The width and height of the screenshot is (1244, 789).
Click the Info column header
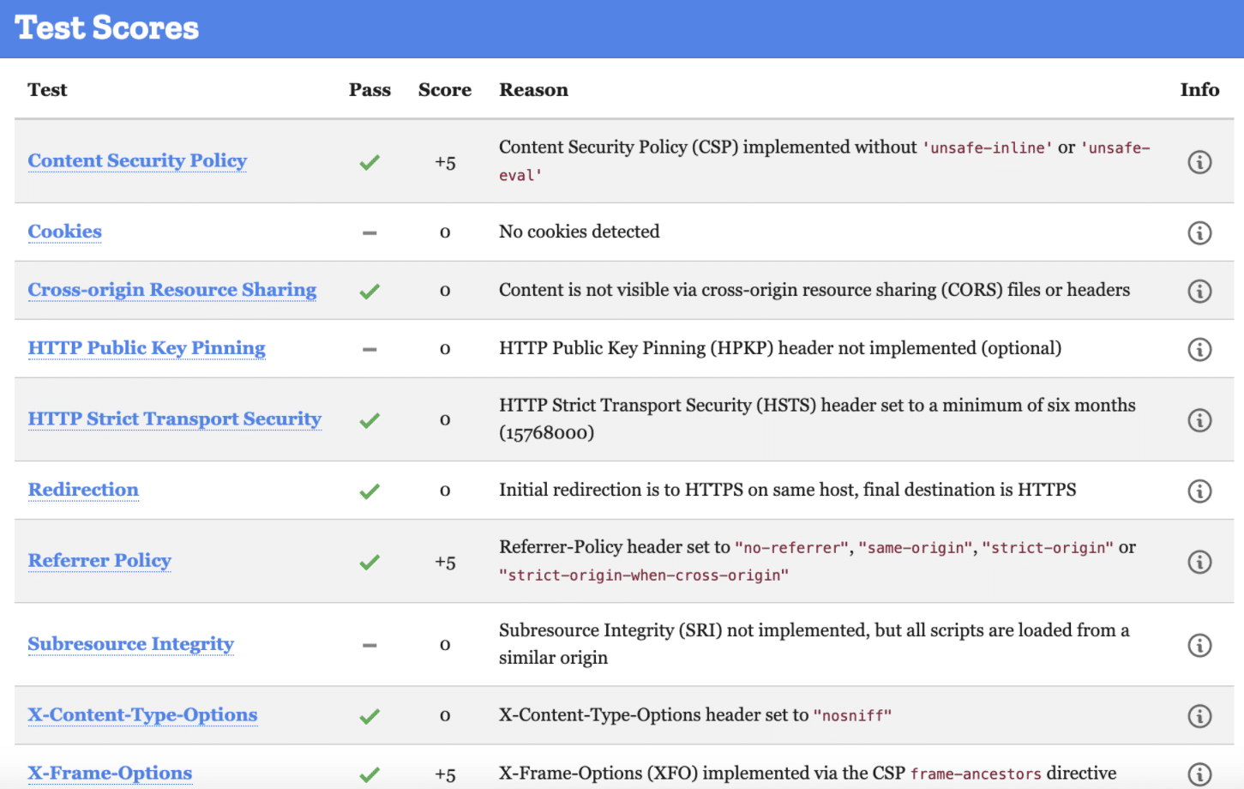pyautogui.click(x=1199, y=90)
